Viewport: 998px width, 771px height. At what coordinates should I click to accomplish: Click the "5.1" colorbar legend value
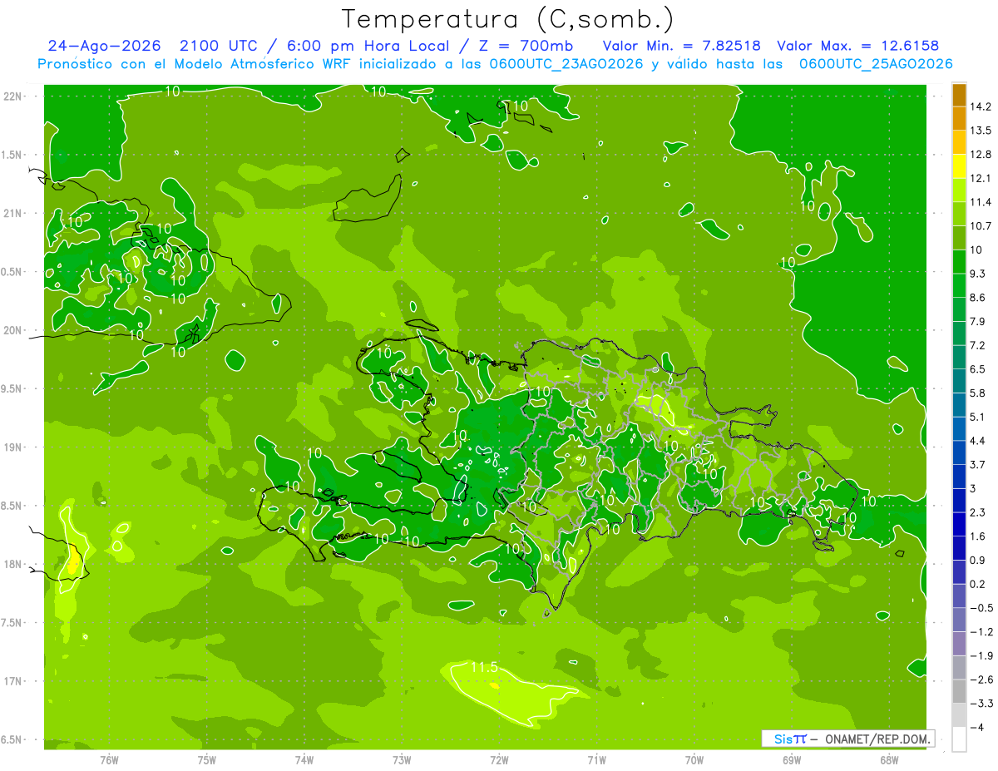[x=978, y=417]
